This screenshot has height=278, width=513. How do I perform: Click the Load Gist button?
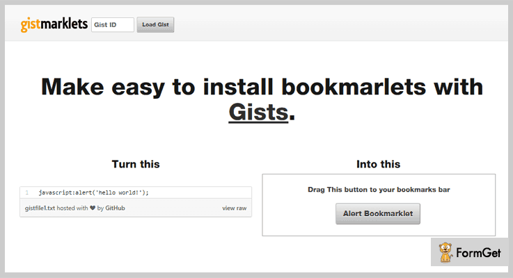pyautogui.click(x=155, y=25)
